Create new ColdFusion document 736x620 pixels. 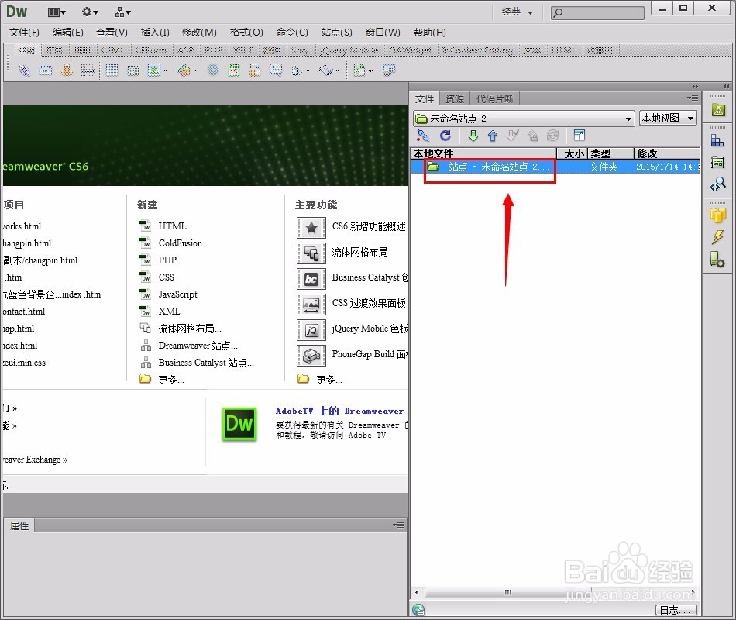point(181,243)
